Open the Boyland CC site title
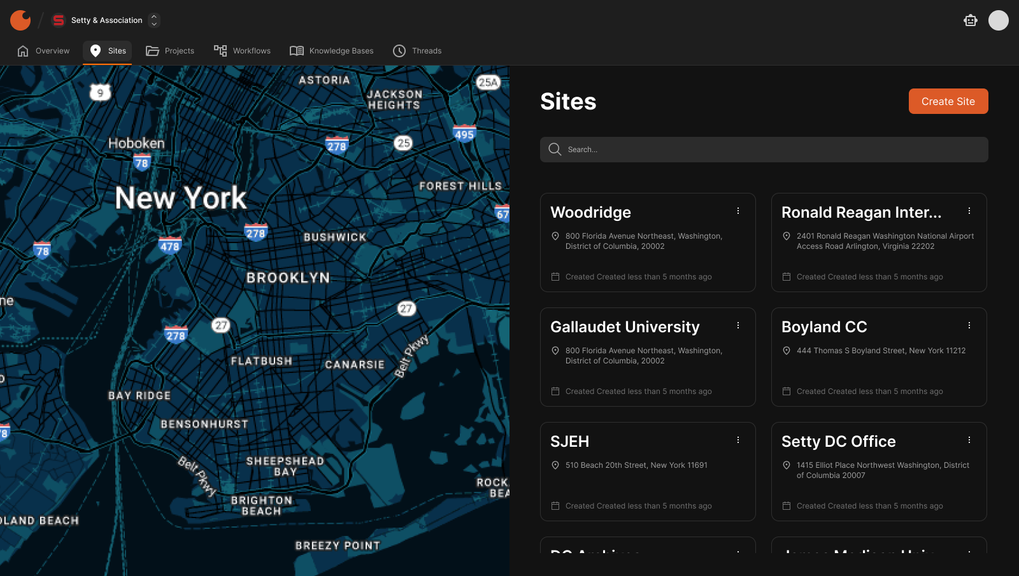Viewport: 1019px width, 576px height. [824, 327]
